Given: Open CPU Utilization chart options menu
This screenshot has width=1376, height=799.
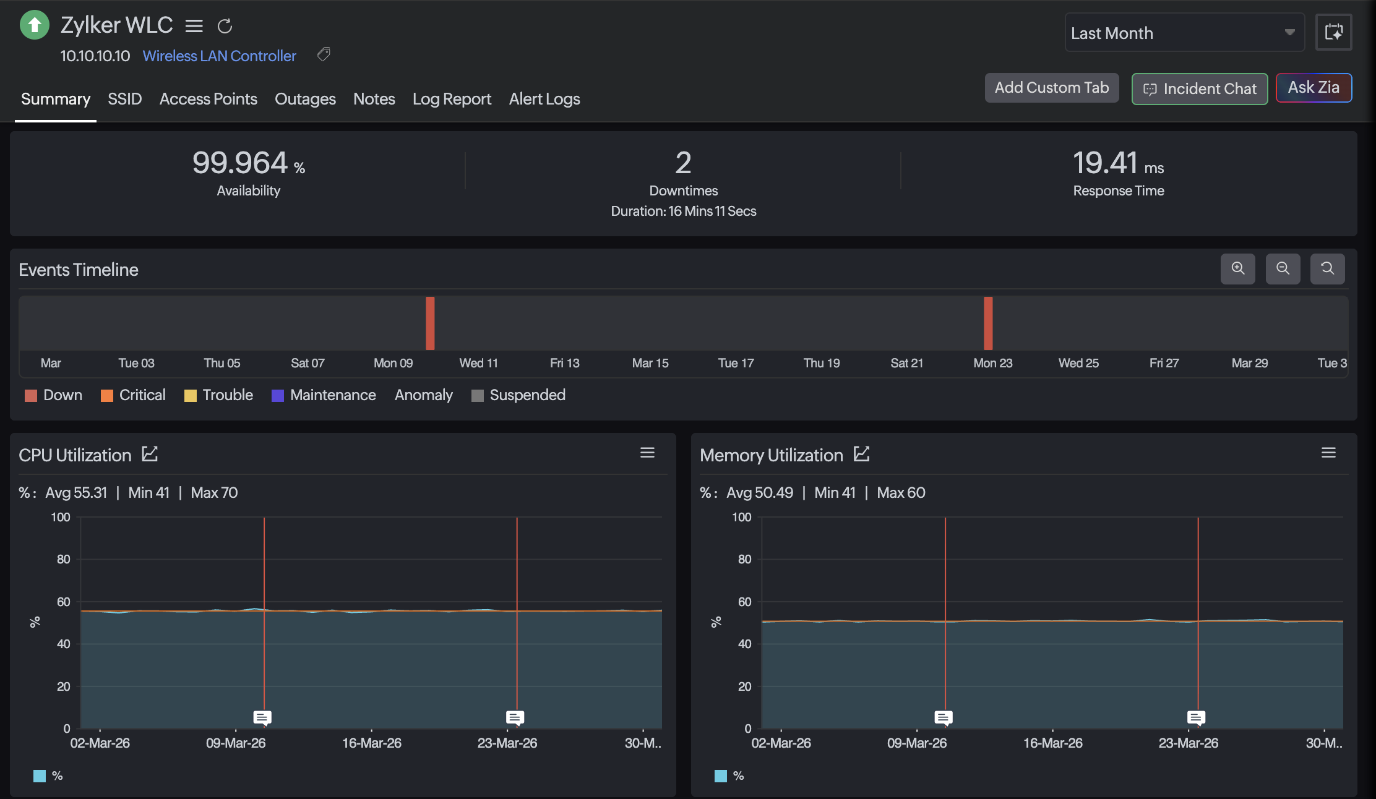Looking at the screenshot, I should pos(647,453).
